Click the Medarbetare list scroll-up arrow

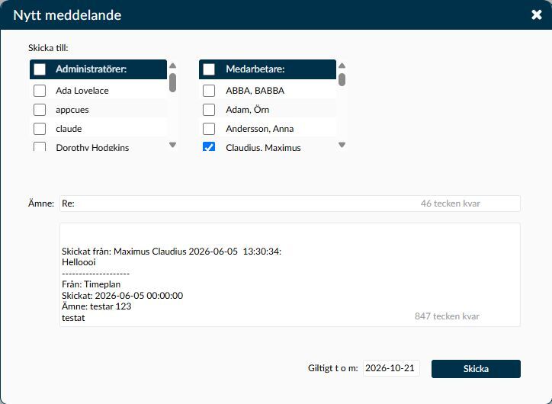(x=342, y=66)
